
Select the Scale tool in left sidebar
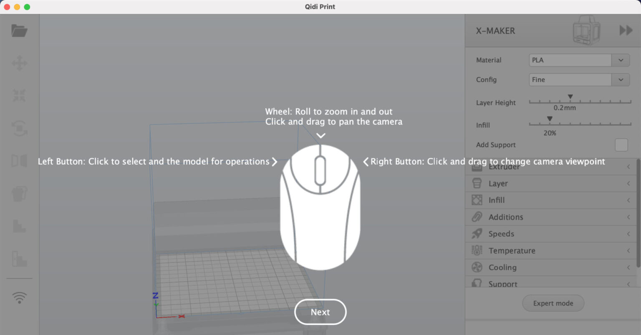coord(19,95)
